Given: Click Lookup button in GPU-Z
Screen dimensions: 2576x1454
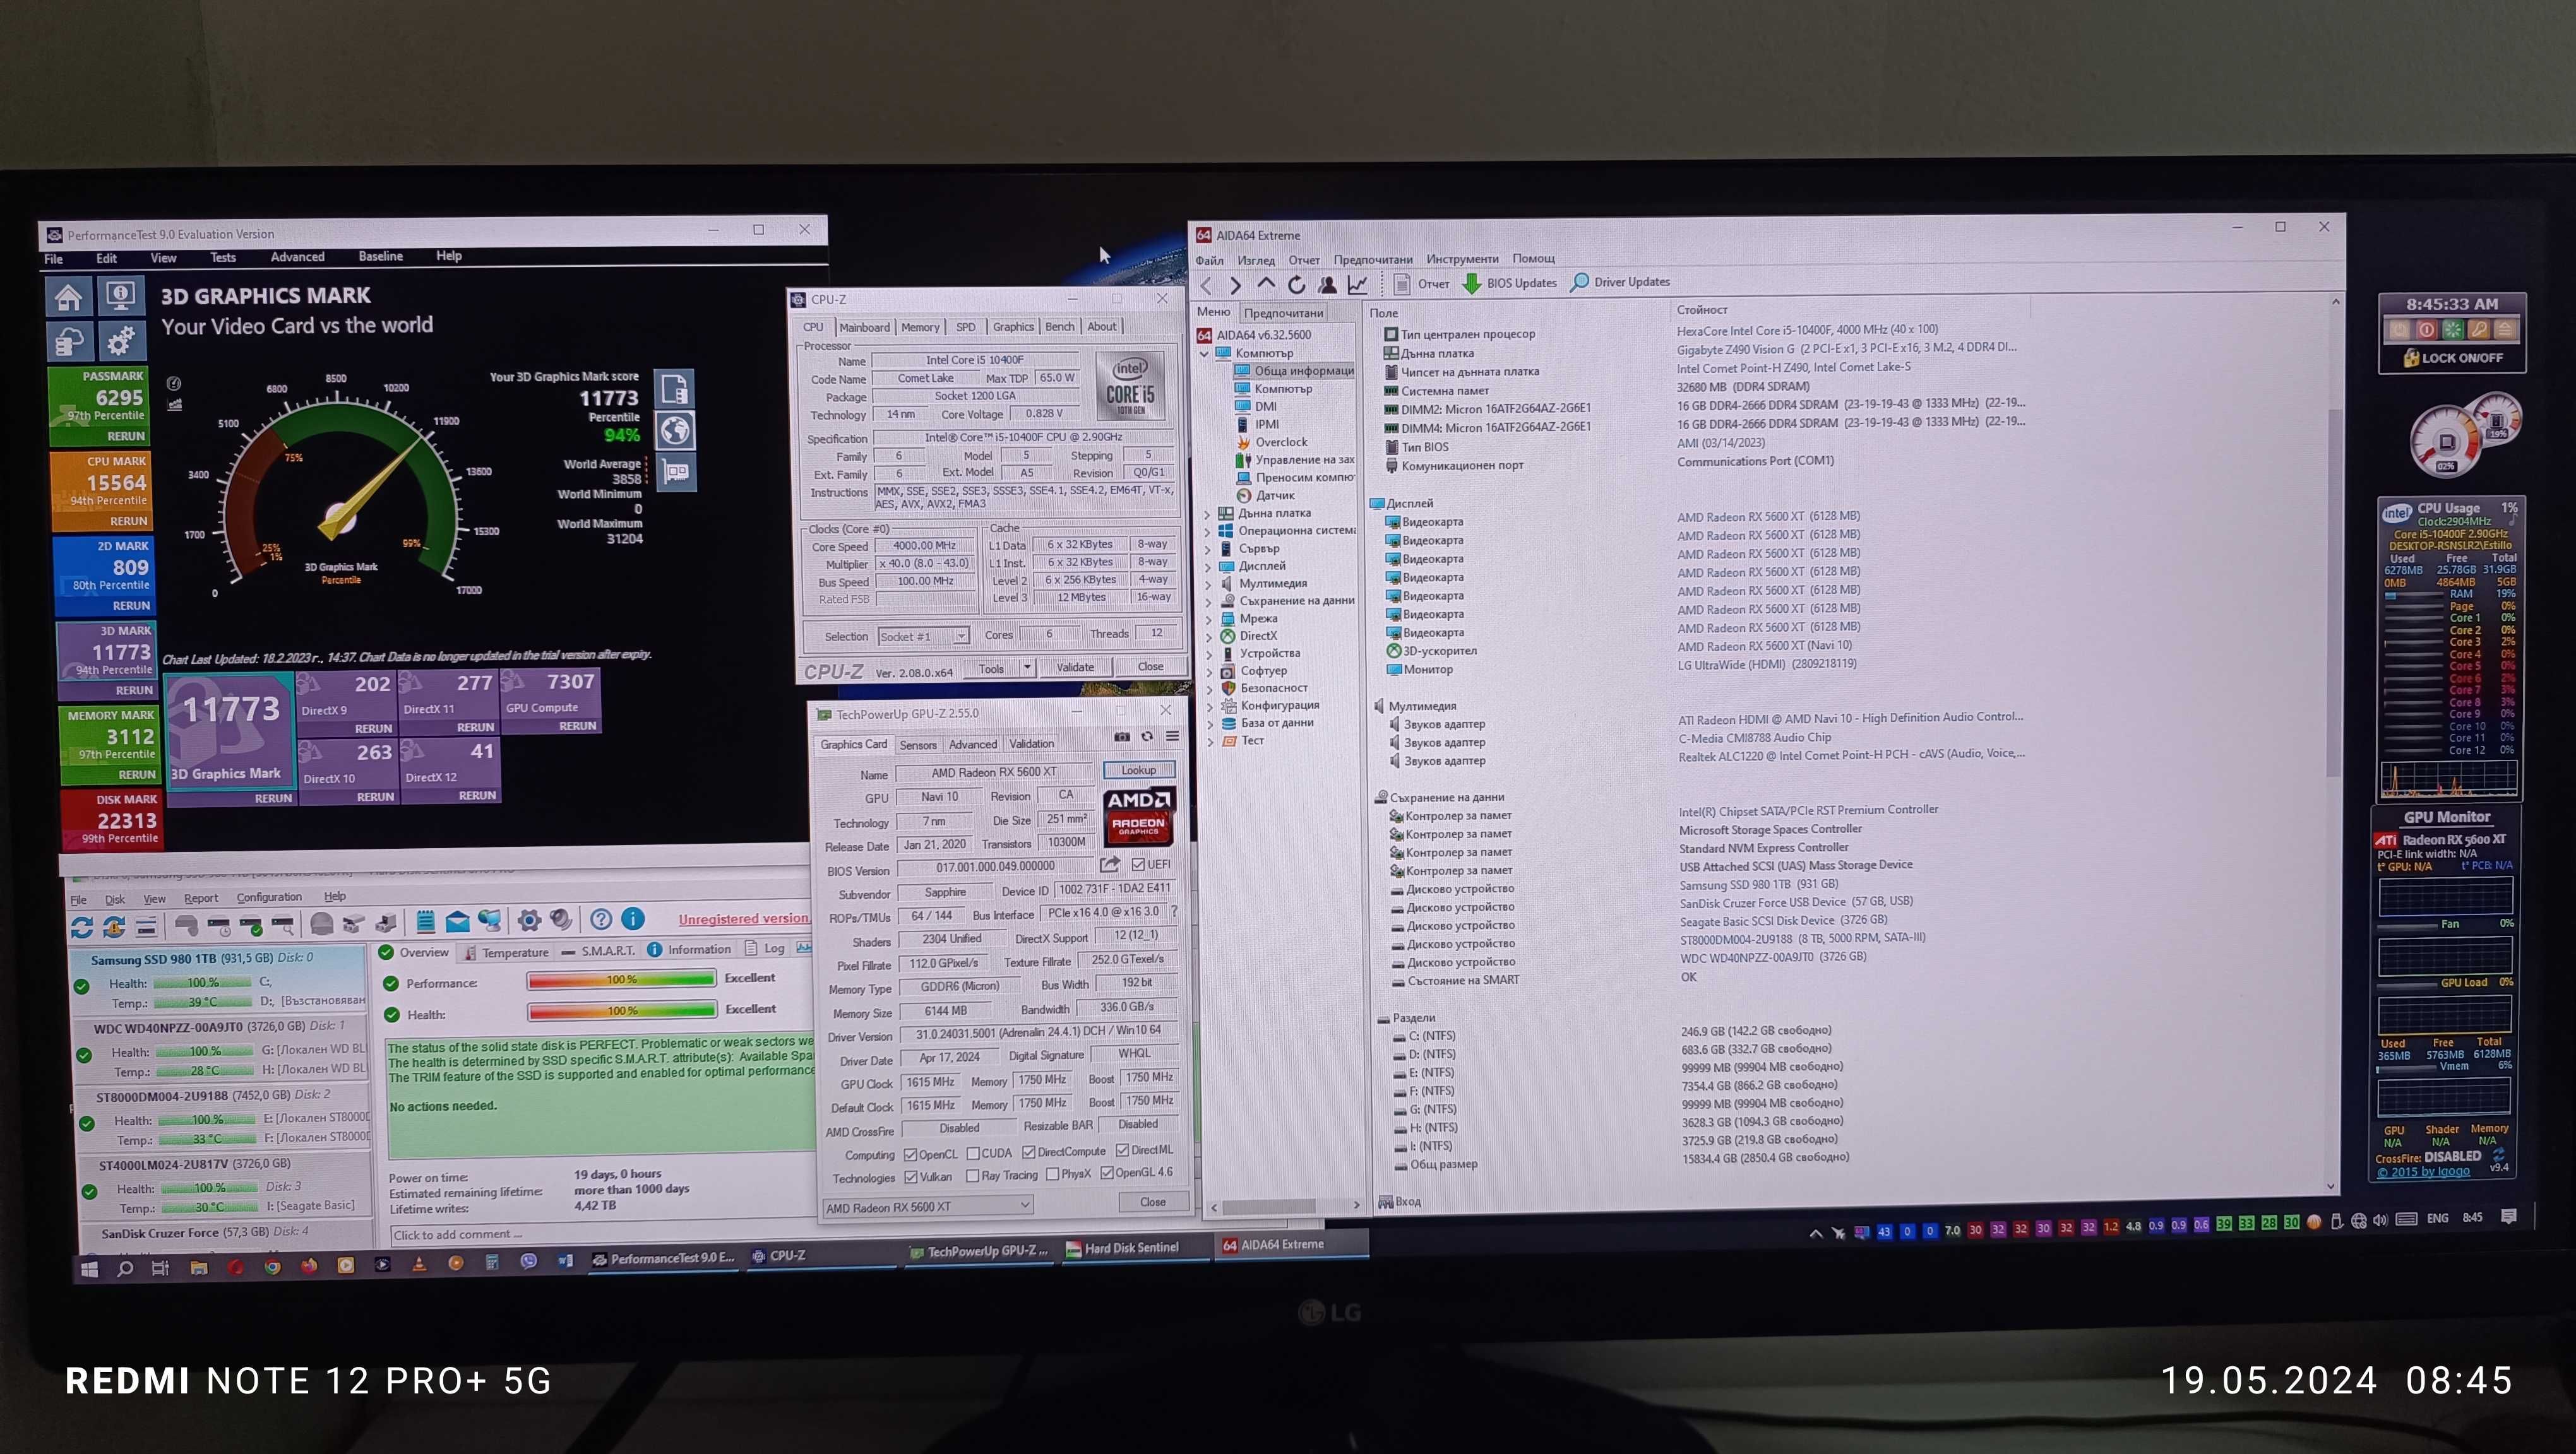Looking at the screenshot, I should pyautogui.click(x=1139, y=771).
